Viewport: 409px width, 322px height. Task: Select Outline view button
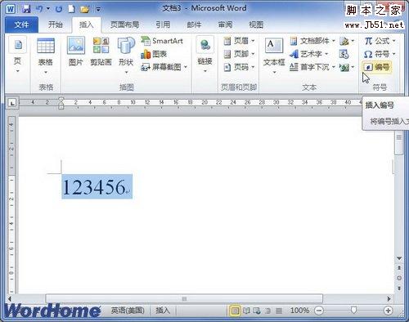pyautogui.click(x=267, y=311)
